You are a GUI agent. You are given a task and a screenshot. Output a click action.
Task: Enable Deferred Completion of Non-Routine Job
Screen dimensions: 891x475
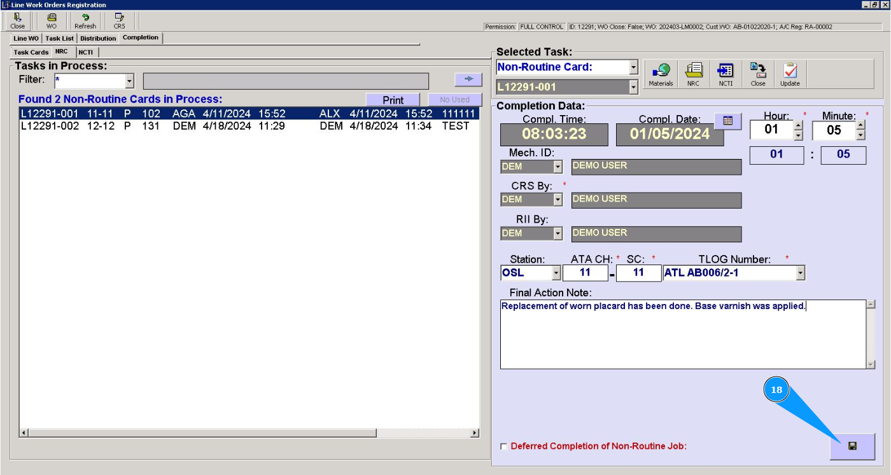click(x=504, y=446)
